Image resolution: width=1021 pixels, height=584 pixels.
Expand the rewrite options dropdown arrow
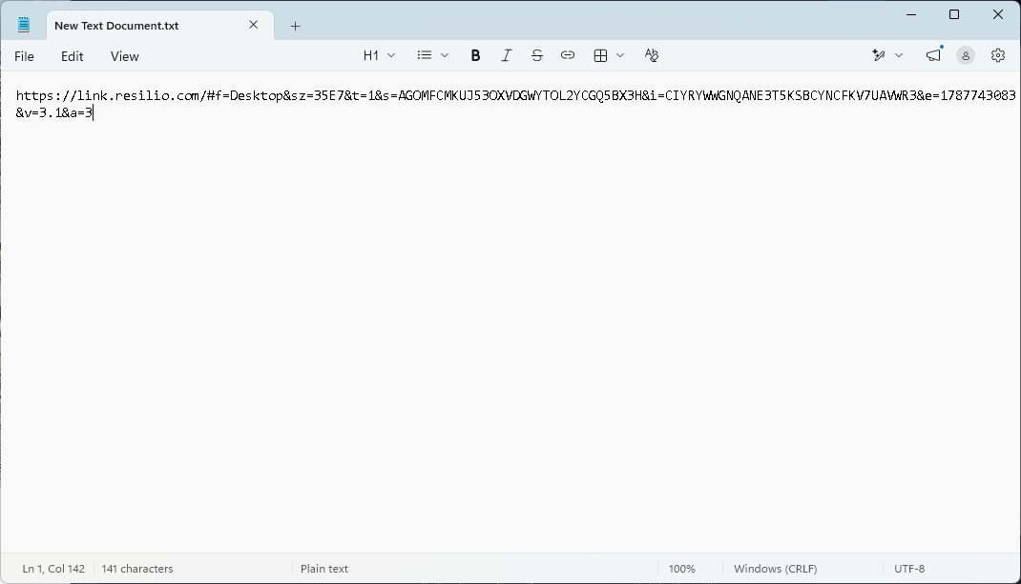point(899,56)
